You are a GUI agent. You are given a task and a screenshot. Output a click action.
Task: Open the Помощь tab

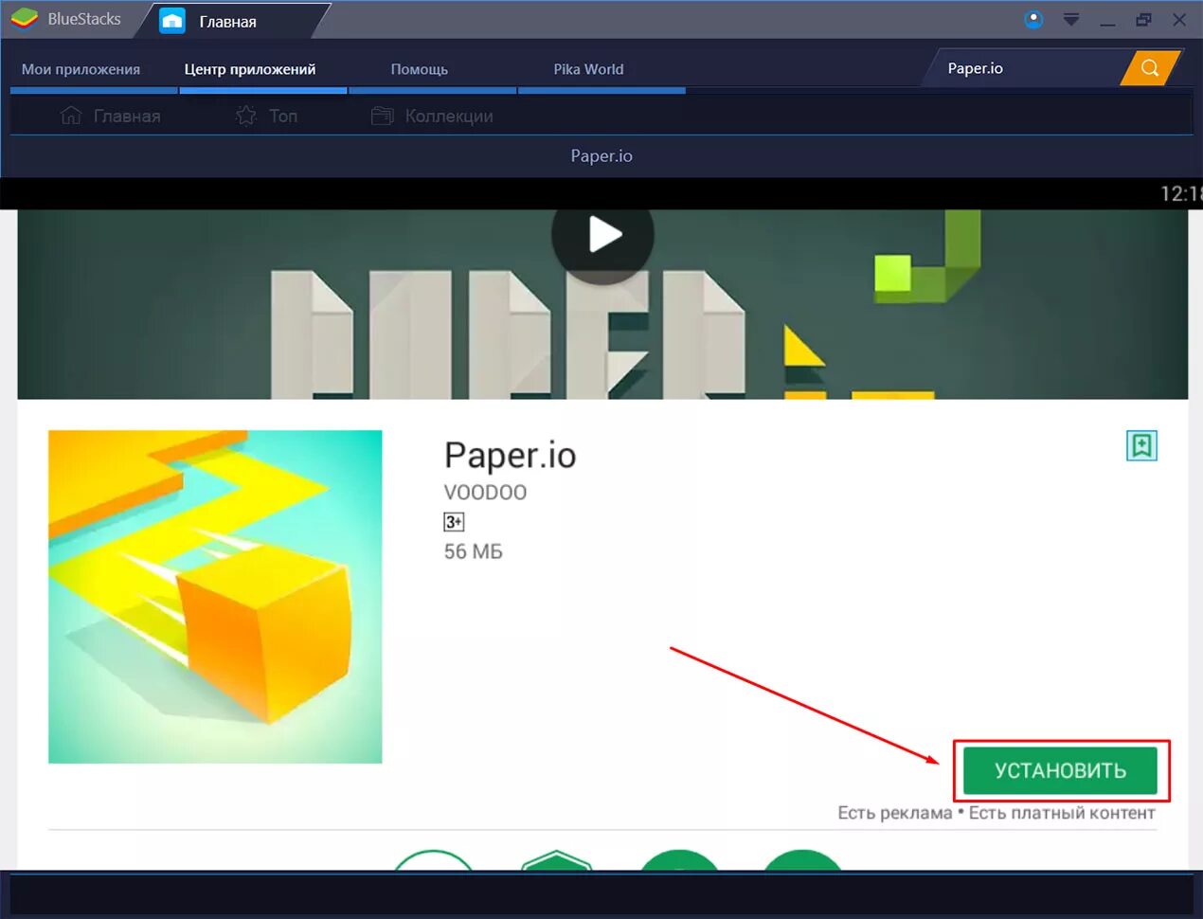[x=420, y=69]
